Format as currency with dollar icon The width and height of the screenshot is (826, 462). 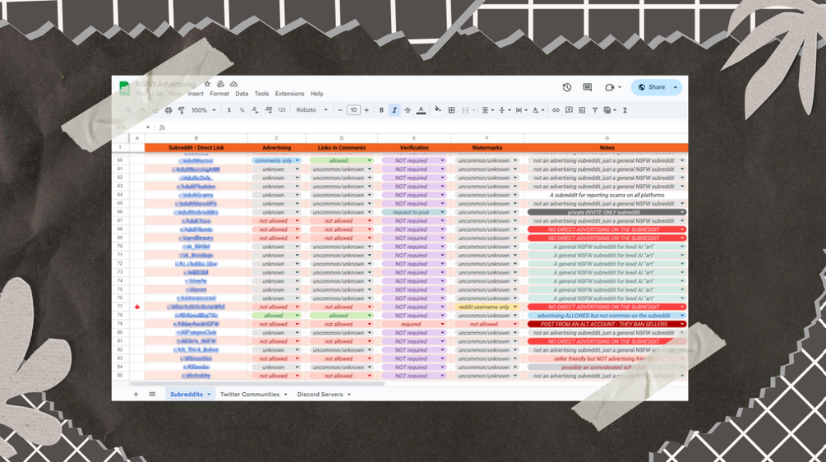[x=228, y=110]
